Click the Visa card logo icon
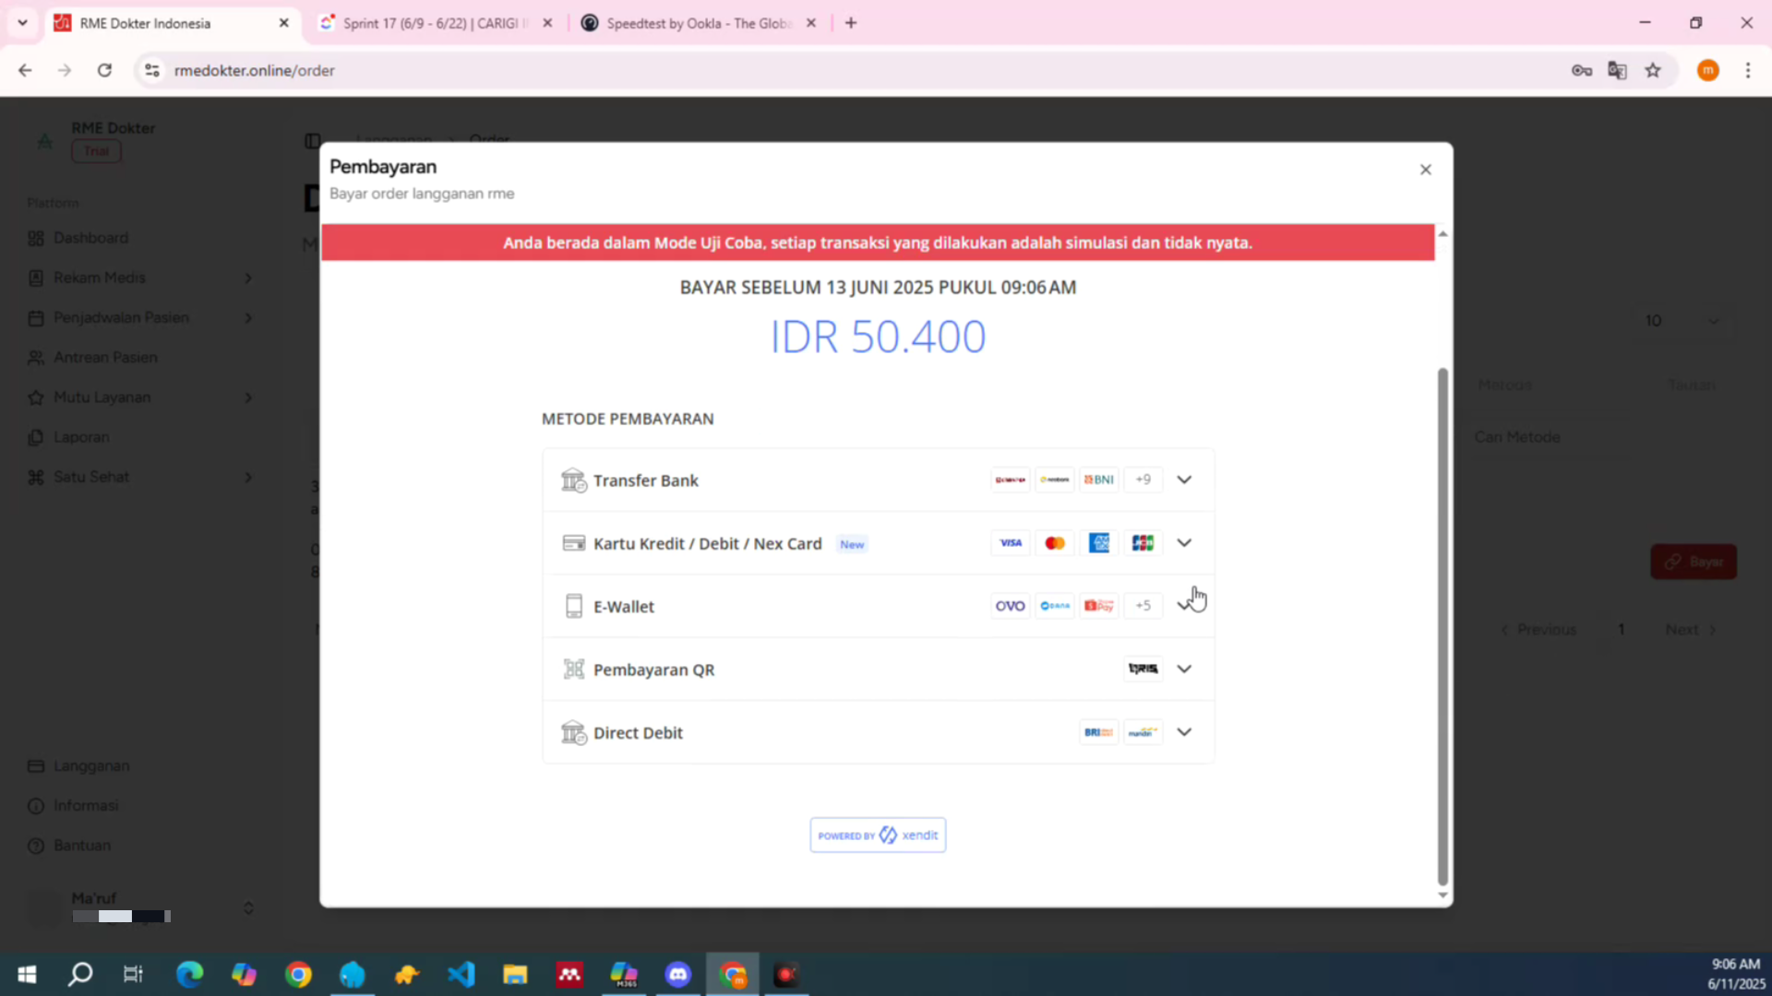Viewport: 1772px width, 996px height. point(1011,543)
